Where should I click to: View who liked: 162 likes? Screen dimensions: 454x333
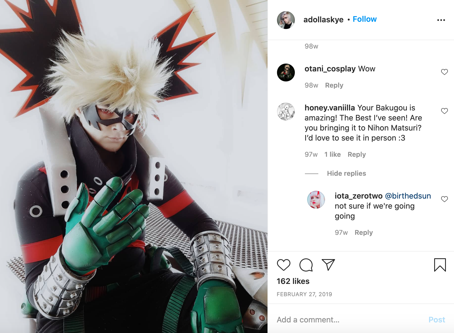point(293,281)
